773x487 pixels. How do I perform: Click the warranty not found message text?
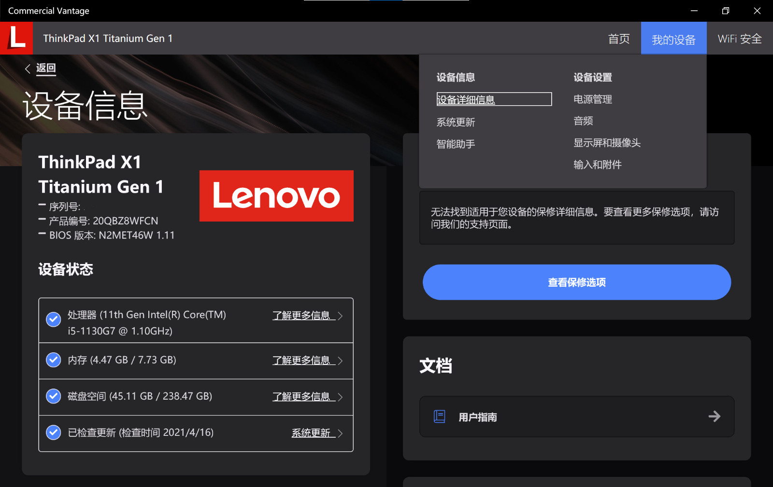575,218
